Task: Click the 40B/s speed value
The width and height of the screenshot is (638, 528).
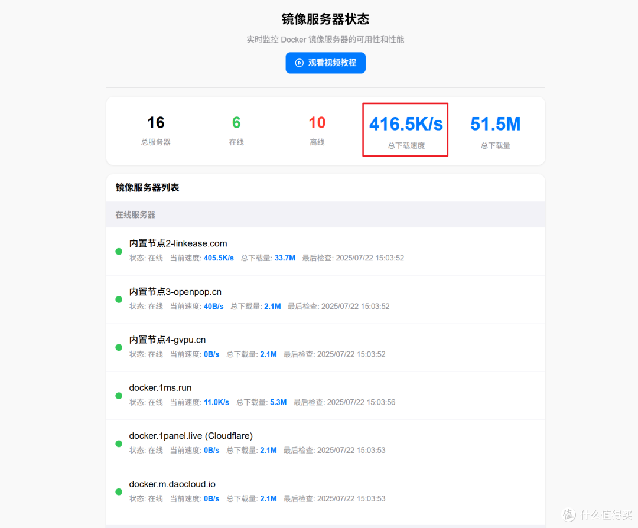Action: click(214, 307)
